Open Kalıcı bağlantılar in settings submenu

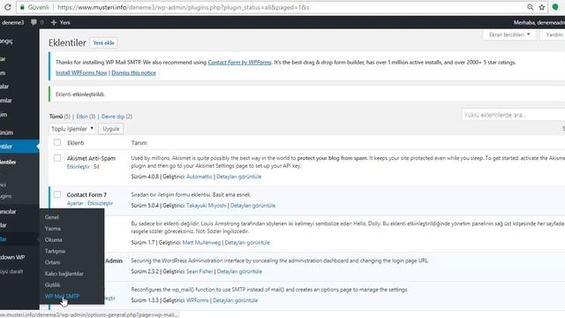64,273
